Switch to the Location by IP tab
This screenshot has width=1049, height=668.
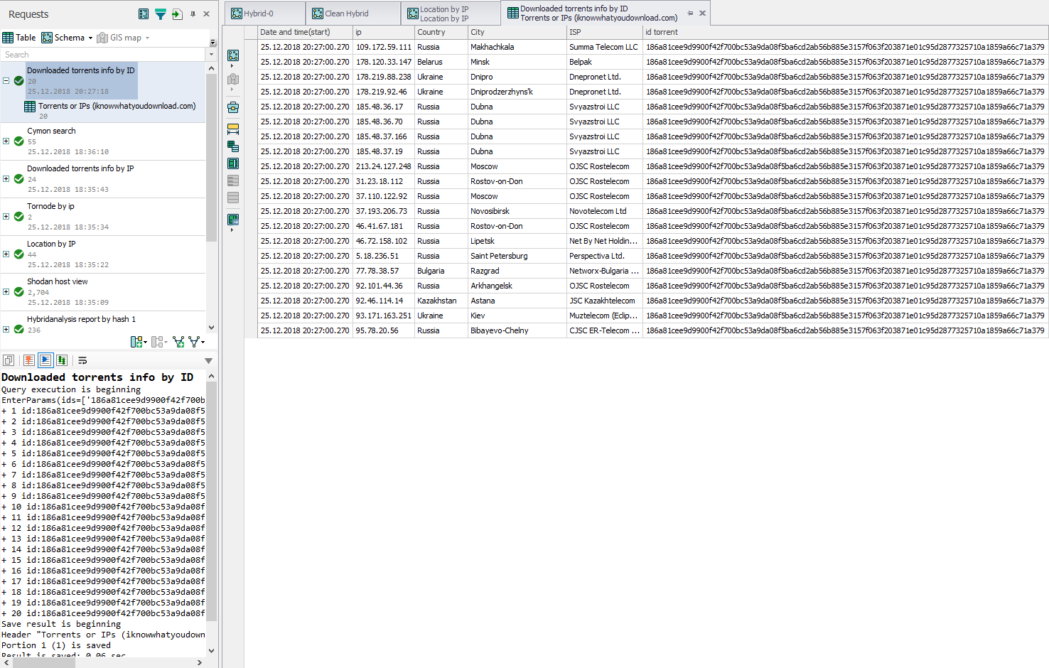(x=451, y=14)
